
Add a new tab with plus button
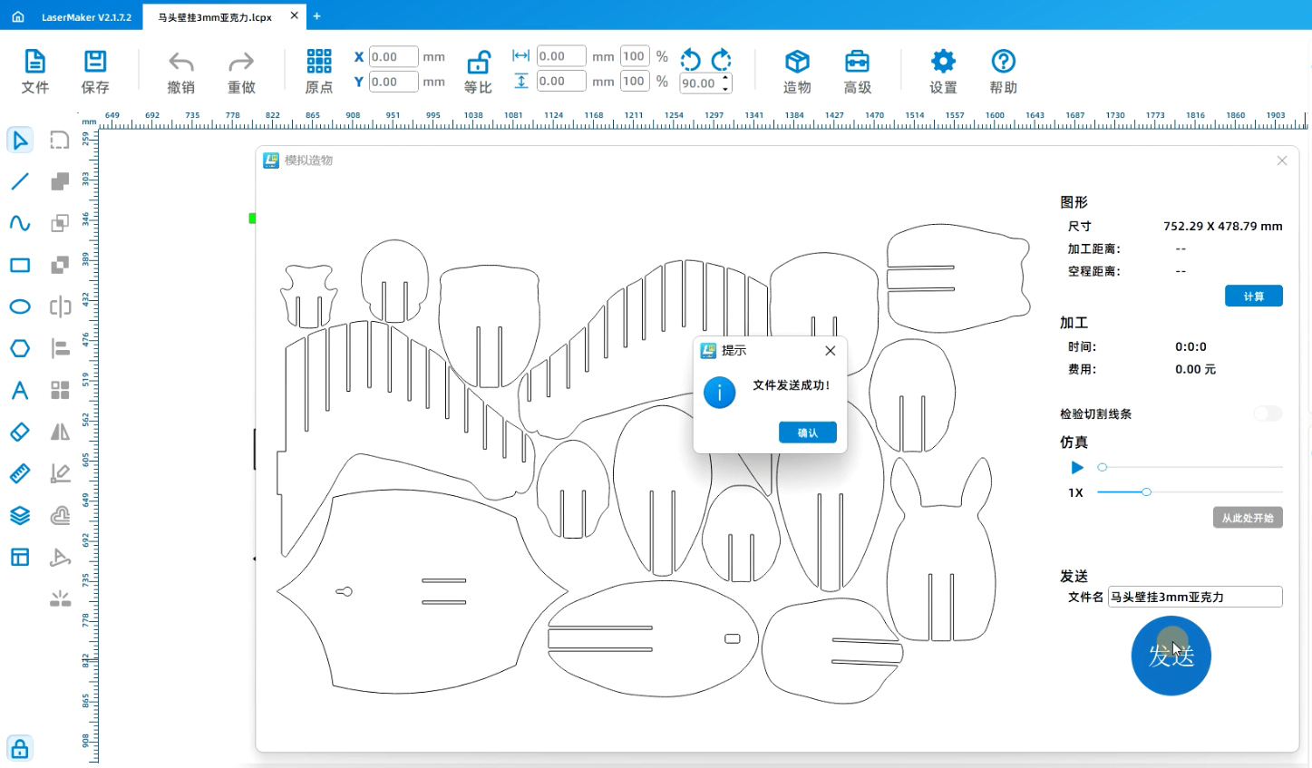316,16
